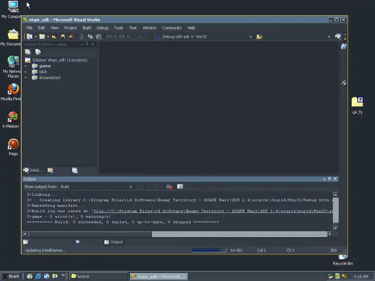Click the Open File toolbar icon

click(54, 37)
